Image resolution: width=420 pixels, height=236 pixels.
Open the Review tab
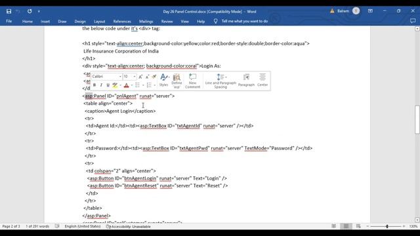(x=167, y=21)
